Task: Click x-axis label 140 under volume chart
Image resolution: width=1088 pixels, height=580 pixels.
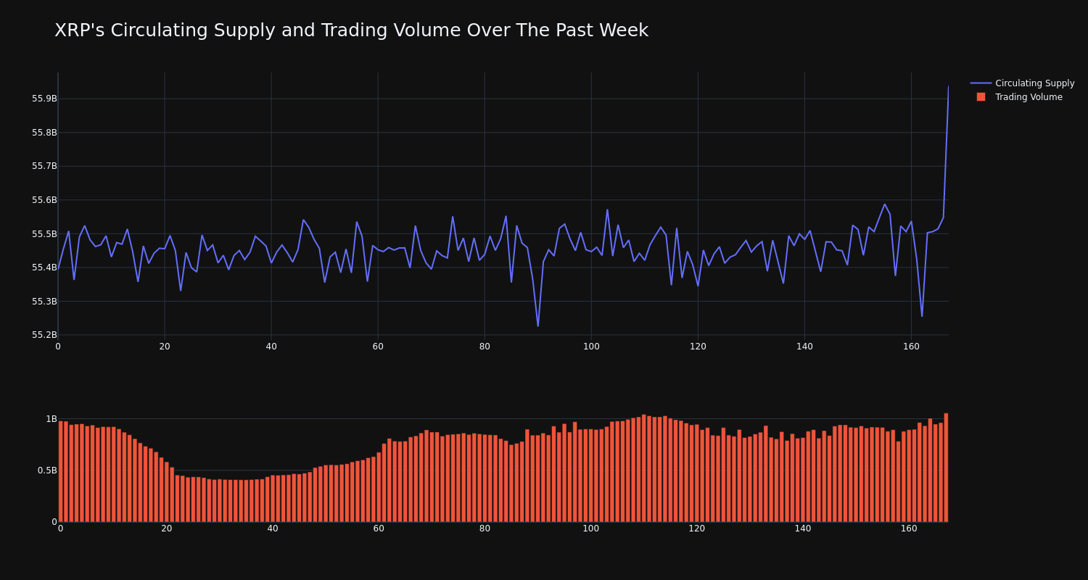Action: (803, 529)
